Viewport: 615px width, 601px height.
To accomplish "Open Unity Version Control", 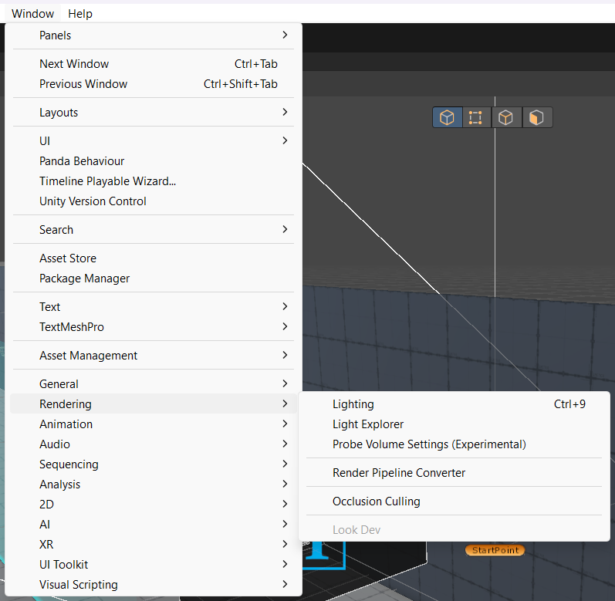I will tap(154, 201).
